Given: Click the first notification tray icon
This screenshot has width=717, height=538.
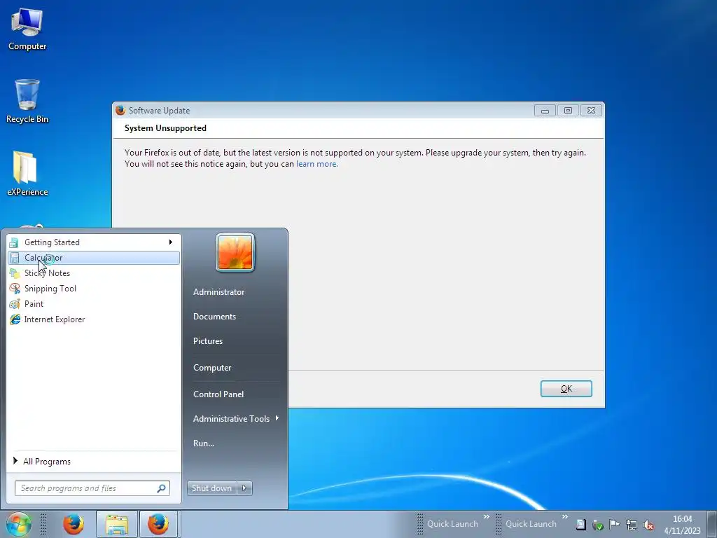Looking at the screenshot, I should pos(580,525).
